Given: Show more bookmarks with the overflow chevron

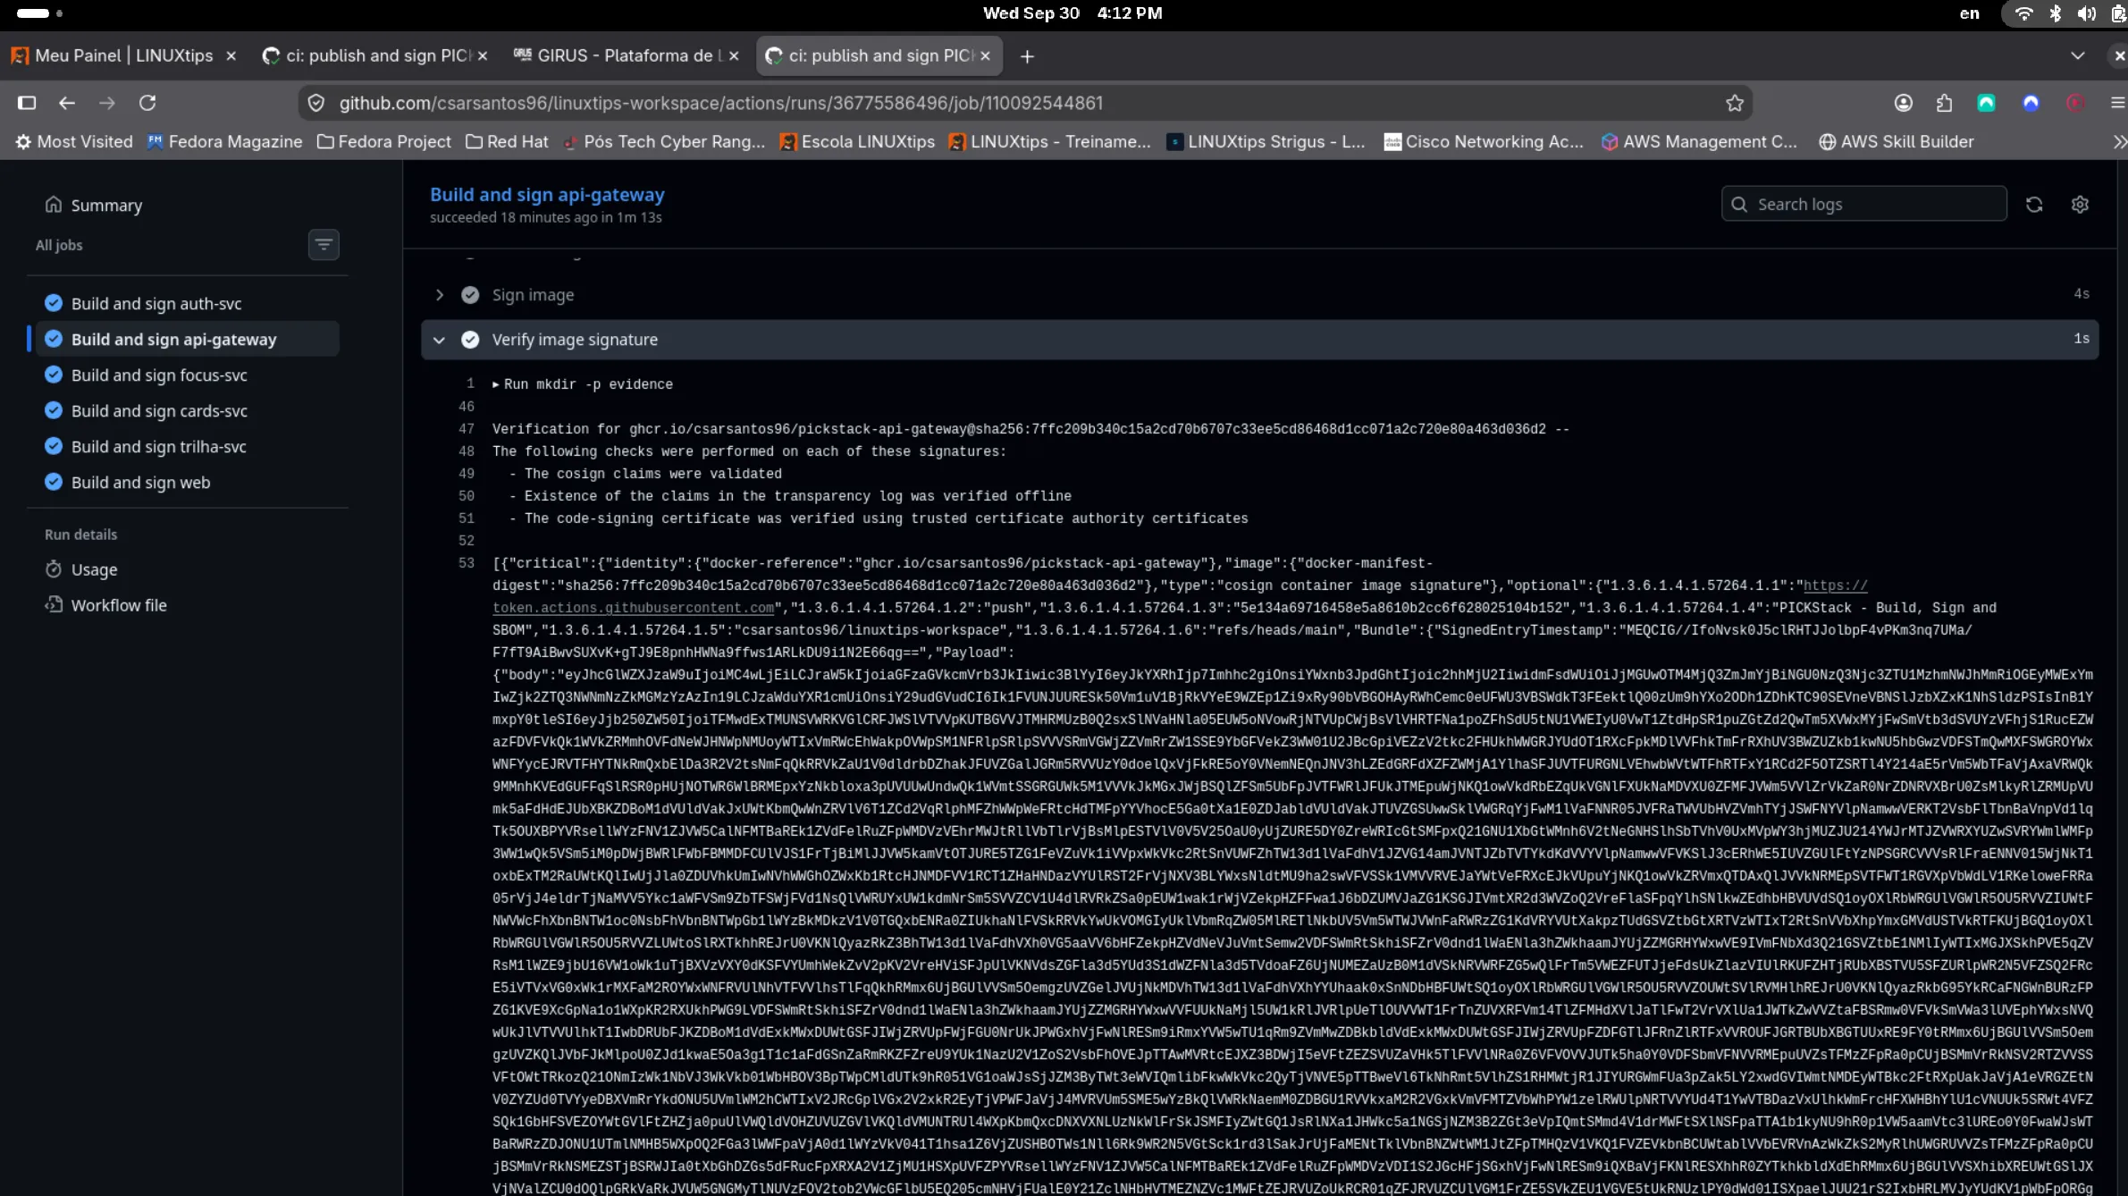Looking at the screenshot, I should 2119,142.
